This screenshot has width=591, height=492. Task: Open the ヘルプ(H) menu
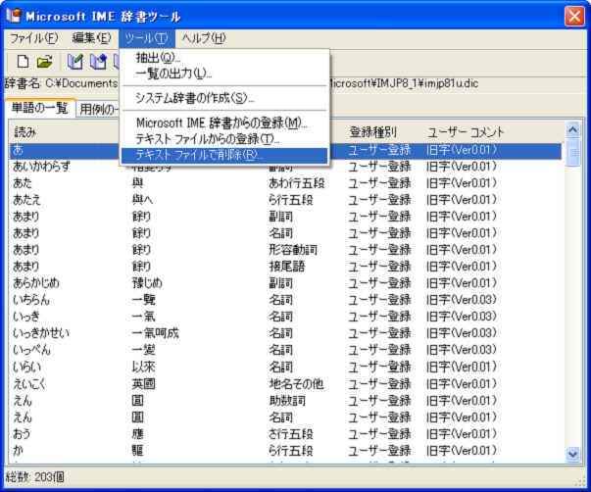204,38
